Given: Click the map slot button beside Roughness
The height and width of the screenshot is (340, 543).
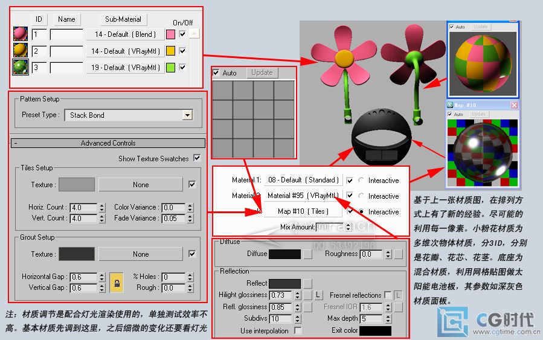Looking at the screenshot, I should click(x=398, y=254).
